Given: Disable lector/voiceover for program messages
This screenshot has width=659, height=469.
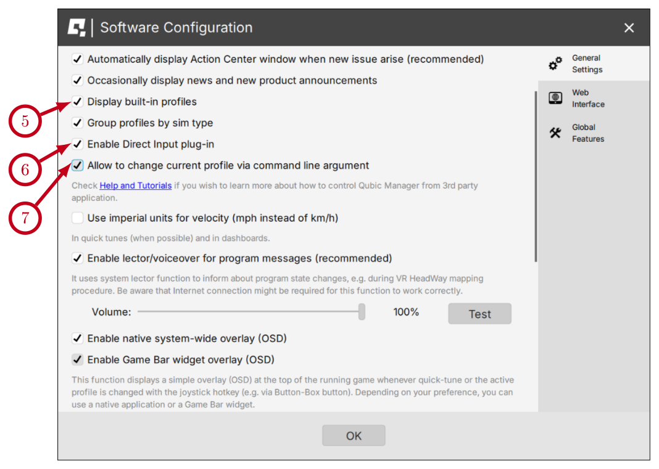Looking at the screenshot, I should tap(78, 258).
